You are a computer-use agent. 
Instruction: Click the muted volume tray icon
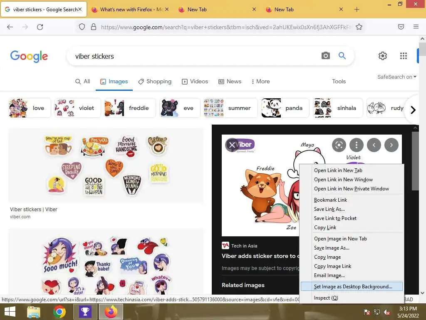pos(387,312)
